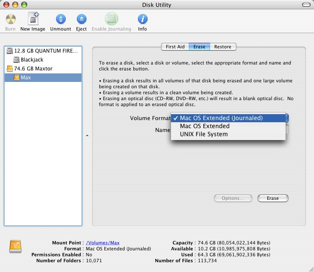
Task: Choose Mac OS Extended format option
Action: tap(228, 126)
